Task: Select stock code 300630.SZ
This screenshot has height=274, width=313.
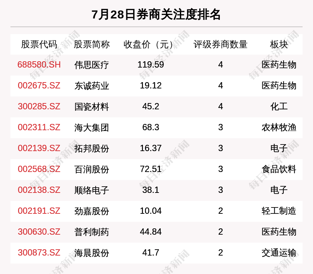Action: click(39, 232)
